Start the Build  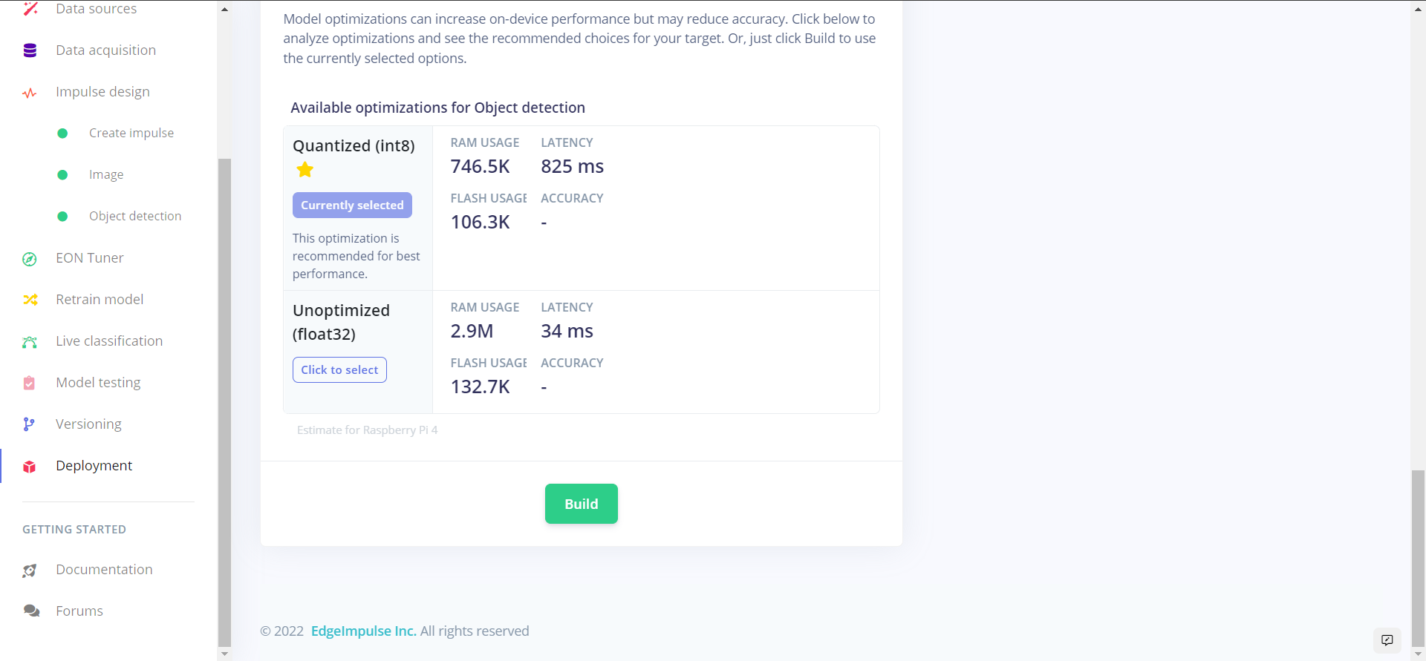582,504
